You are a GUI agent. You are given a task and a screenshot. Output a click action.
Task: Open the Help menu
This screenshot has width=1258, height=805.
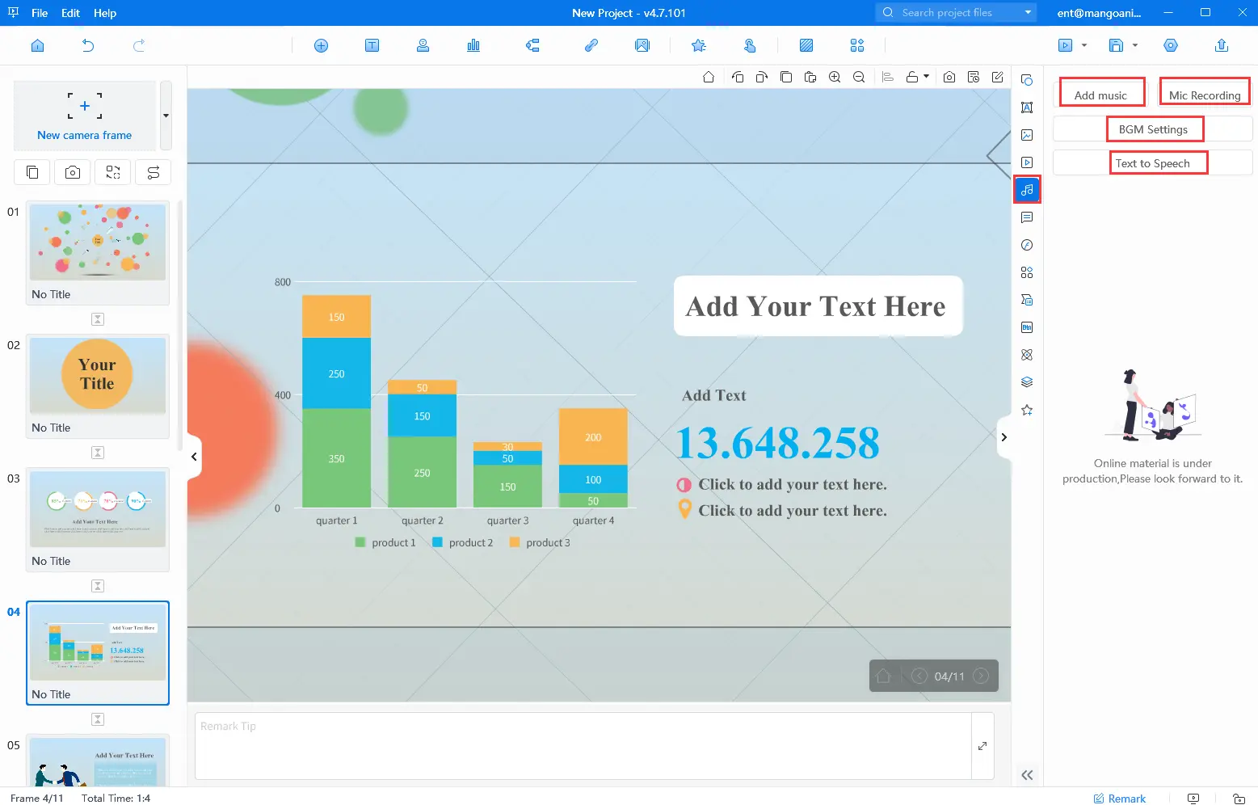105,13
